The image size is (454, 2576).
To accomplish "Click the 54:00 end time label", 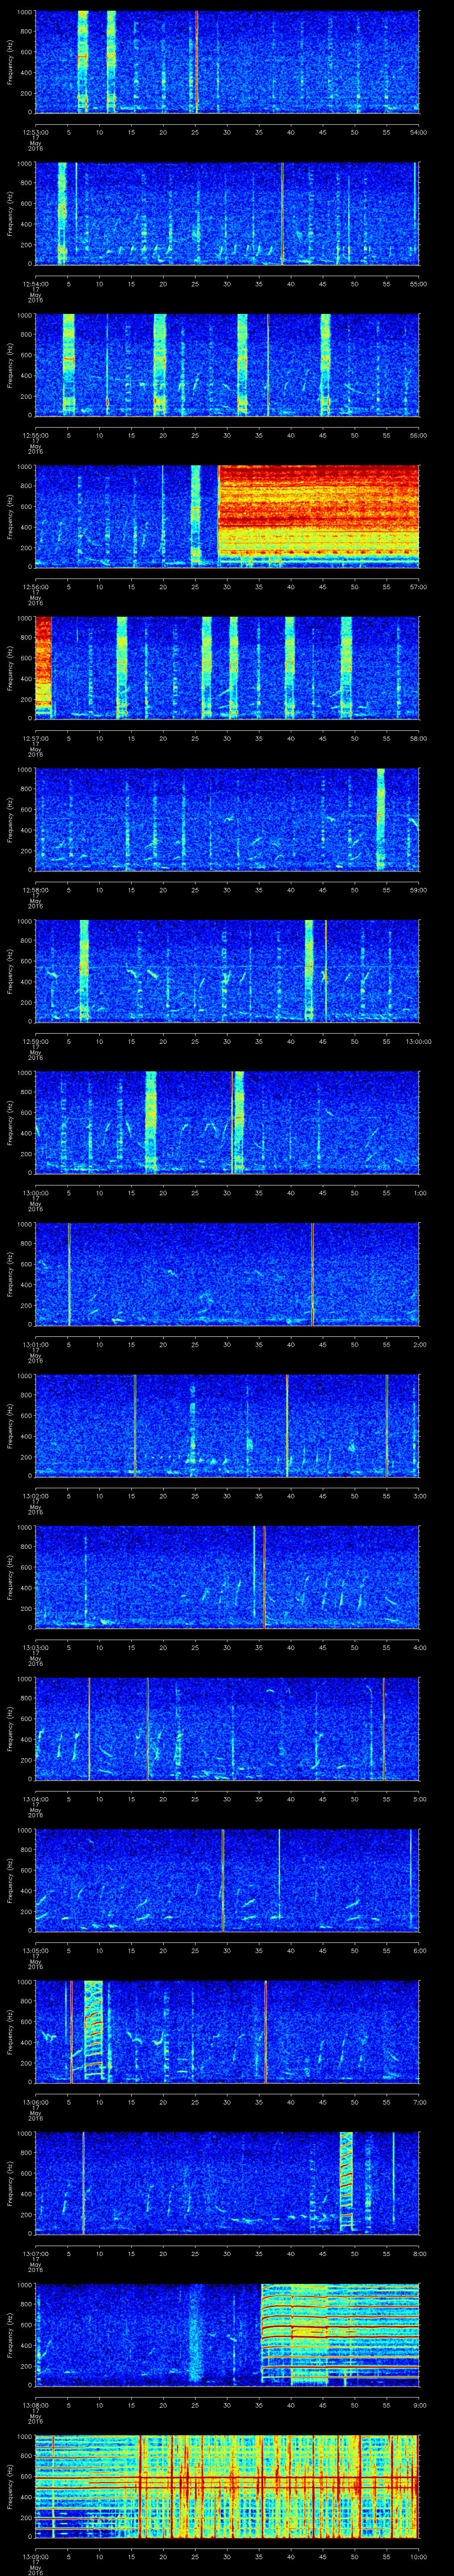I will [x=418, y=132].
